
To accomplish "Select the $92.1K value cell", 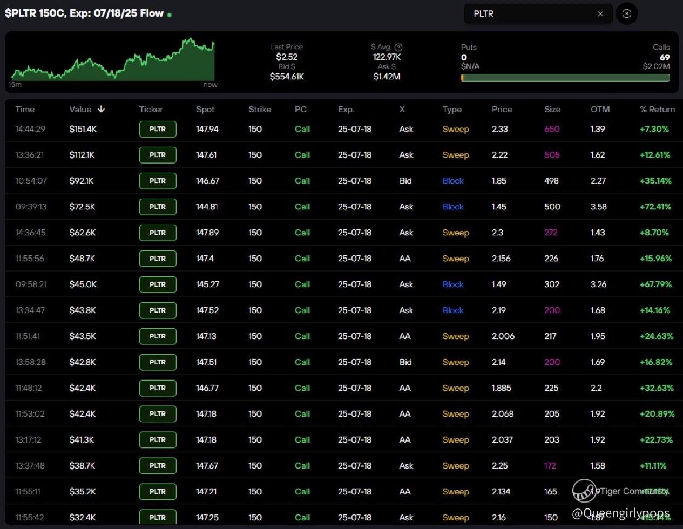I will pos(82,181).
